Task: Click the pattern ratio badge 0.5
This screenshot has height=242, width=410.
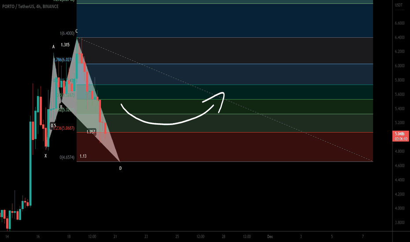Action: (x=53, y=125)
